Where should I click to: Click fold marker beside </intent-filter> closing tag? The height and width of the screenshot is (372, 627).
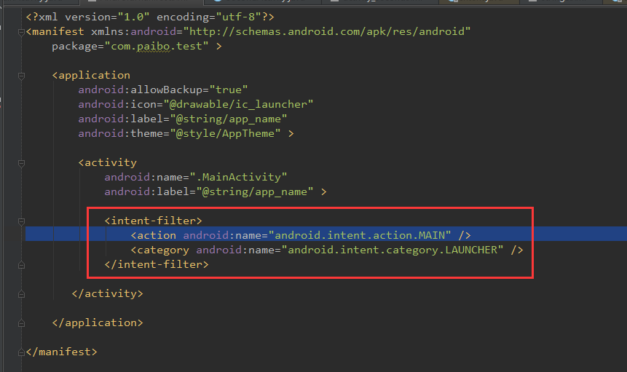tap(22, 265)
